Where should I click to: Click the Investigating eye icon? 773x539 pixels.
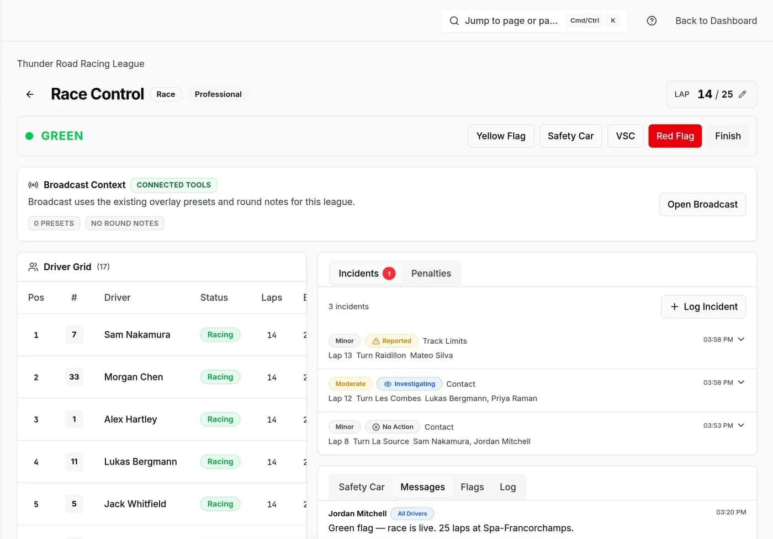[388, 384]
